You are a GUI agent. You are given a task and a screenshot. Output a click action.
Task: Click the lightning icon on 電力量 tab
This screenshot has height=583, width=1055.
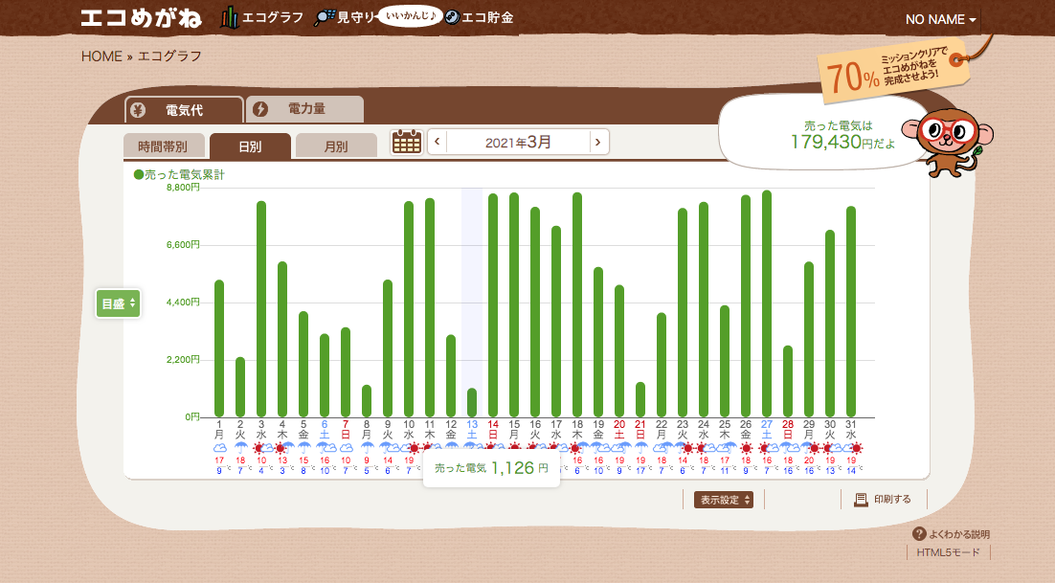pos(260,109)
